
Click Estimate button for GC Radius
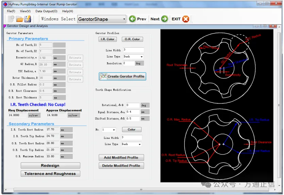point(75,65)
